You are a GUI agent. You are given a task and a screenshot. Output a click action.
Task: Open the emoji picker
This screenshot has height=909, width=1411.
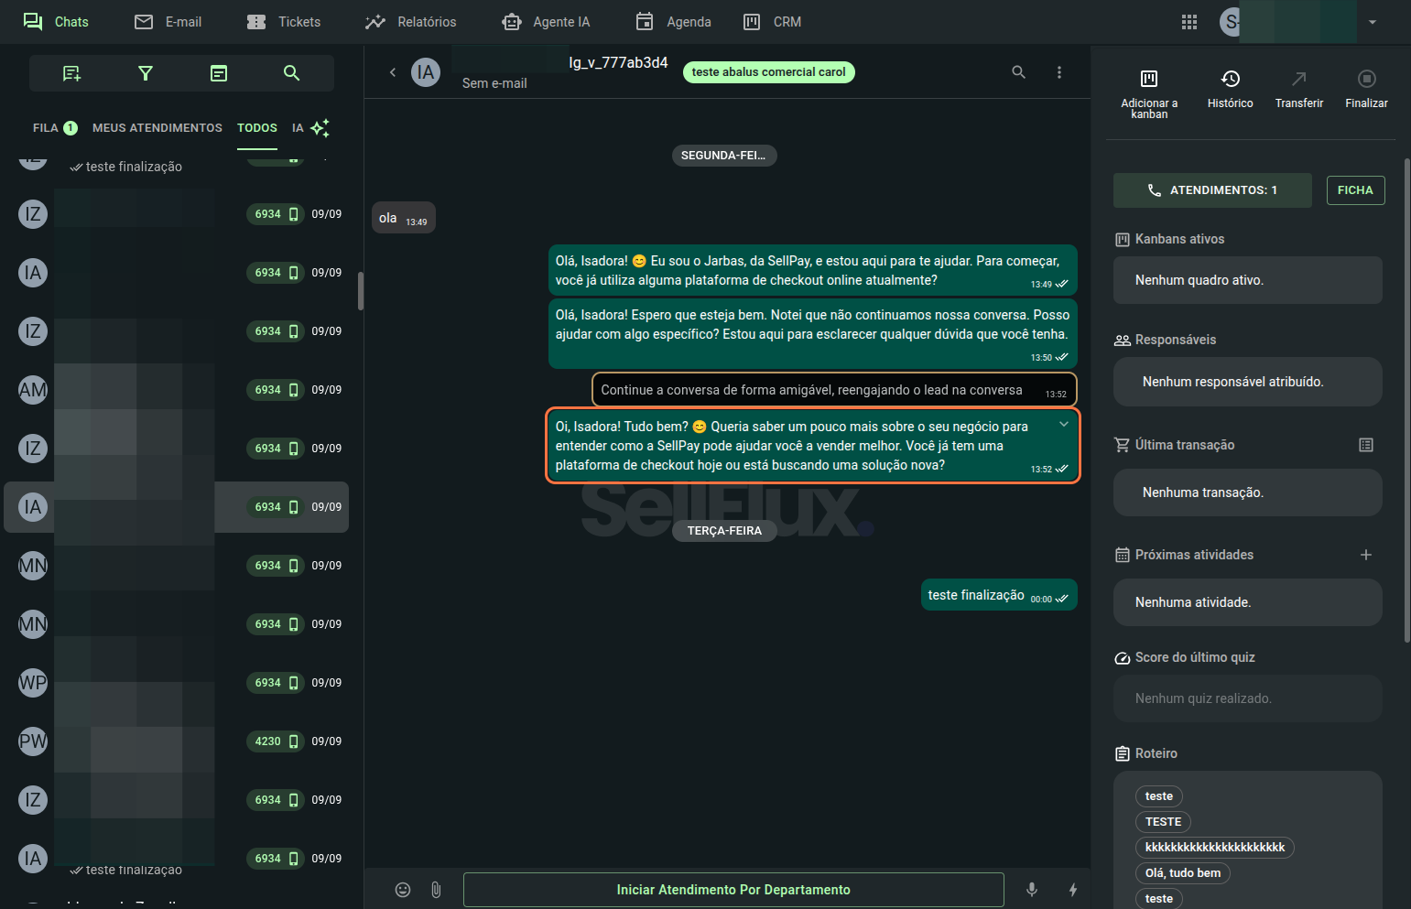click(x=403, y=890)
